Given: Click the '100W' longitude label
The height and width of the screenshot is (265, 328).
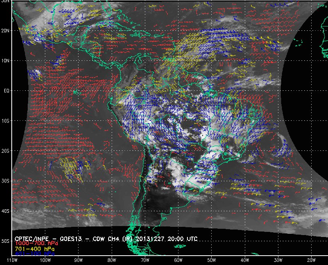Looking at the screenshot, I should [x=45, y=260].
